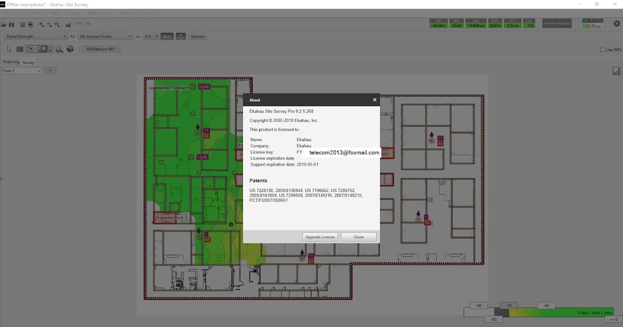Viewport: 623px width, 327px height.
Task: Redo the last undone action
Action: pos(87,24)
